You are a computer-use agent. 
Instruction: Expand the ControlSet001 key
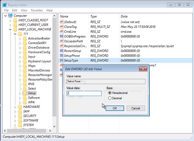(x=20, y=43)
